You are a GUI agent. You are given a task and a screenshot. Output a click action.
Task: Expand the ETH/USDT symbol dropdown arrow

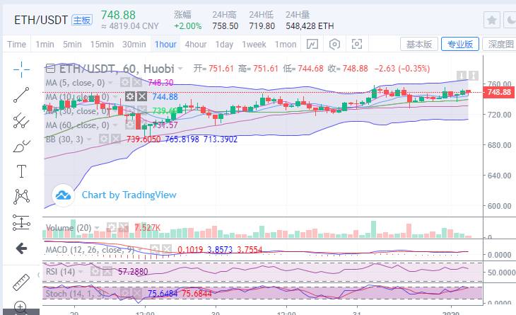tap(180, 69)
